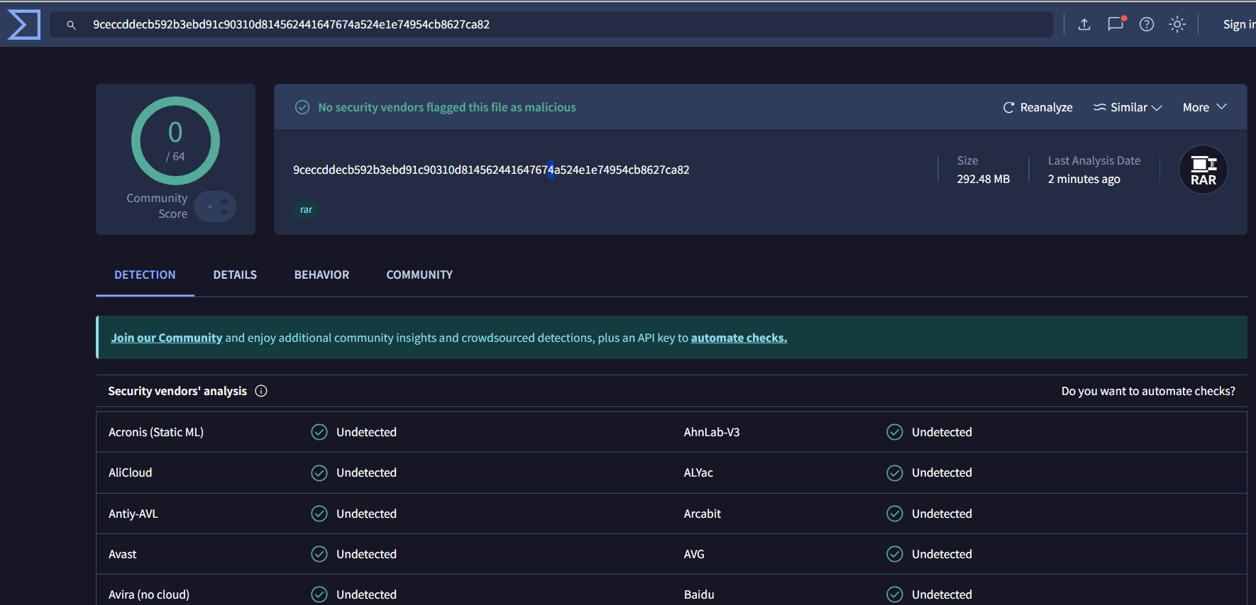1256x605 pixels.
Task: Switch to the Details tab
Action: [x=235, y=274]
